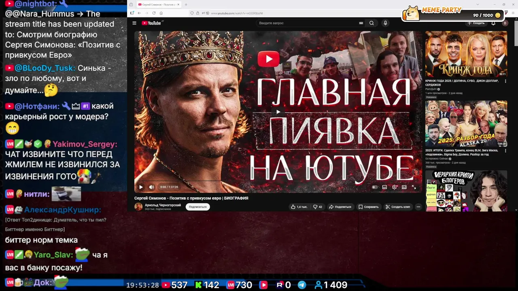Mute the video with the speaker icon

151,187
